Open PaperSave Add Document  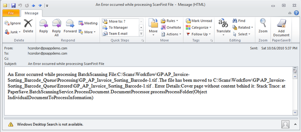pos(281,28)
